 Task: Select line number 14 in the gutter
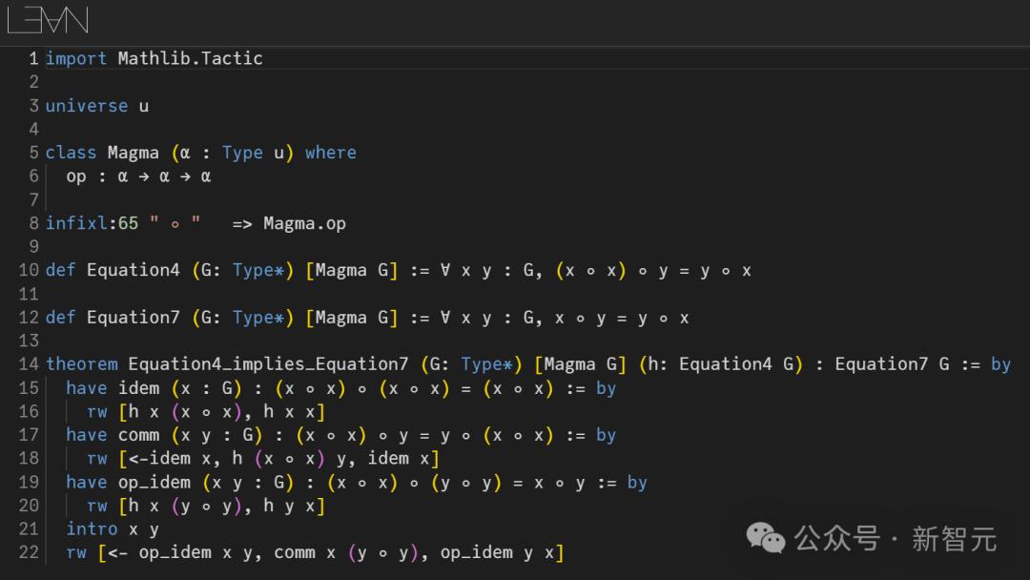29,363
